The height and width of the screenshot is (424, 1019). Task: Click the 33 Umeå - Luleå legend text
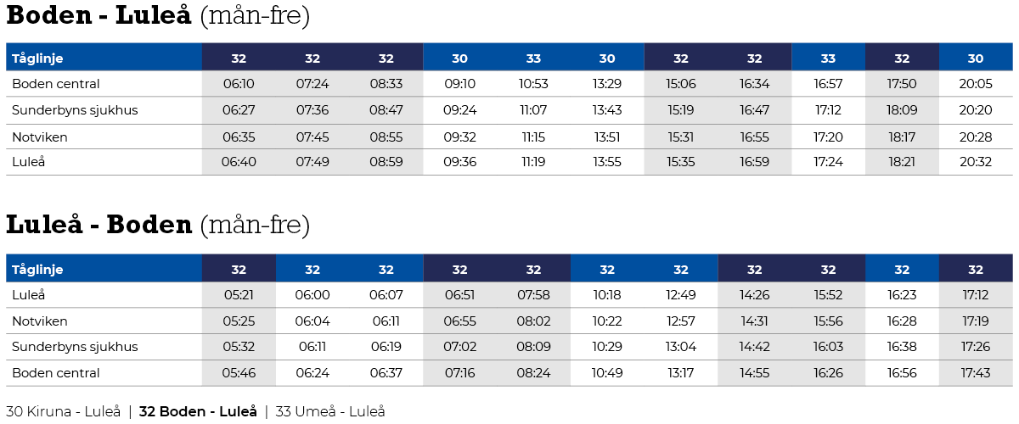(329, 411)
